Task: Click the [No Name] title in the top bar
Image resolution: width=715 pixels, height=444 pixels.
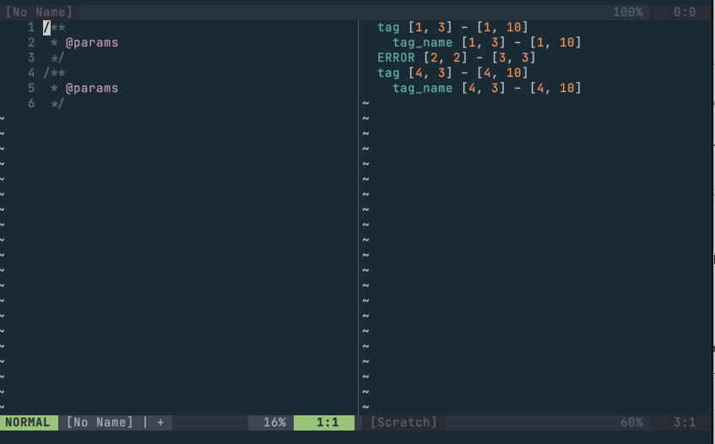Action: tap(39, 12)
